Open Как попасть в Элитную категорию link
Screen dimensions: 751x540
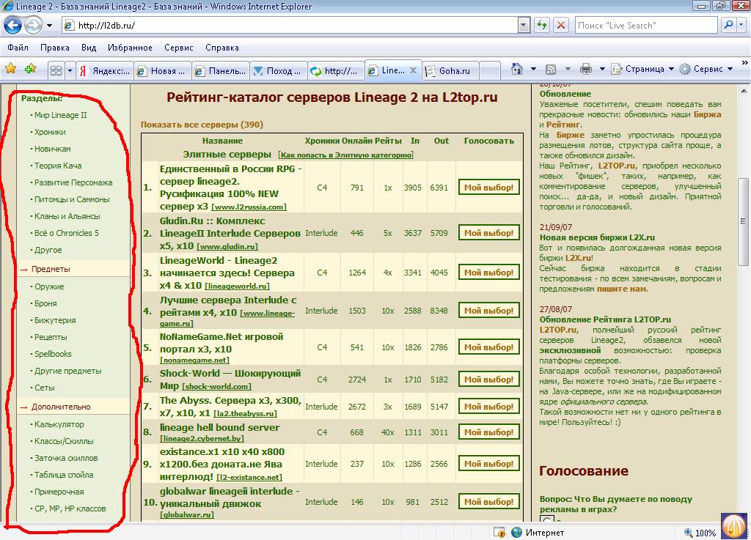click(346, 155)
